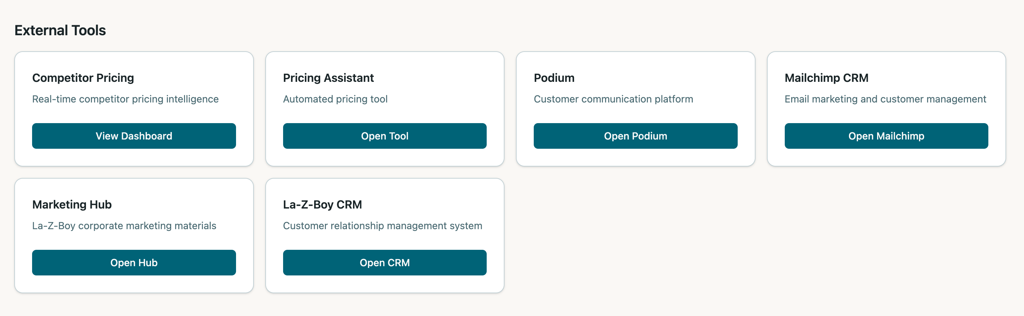Click the Podium card title

point(554,78)
